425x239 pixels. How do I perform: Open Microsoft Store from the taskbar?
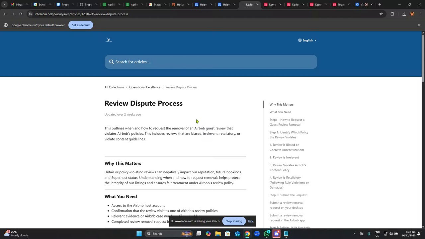pyautogui.click(x=228, y=234)
